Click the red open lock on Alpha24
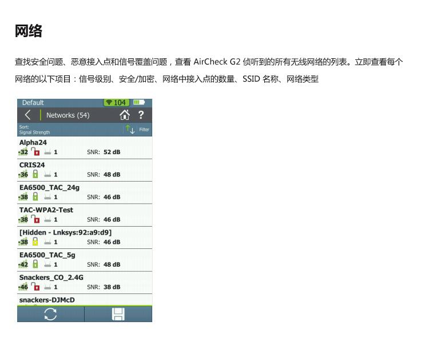 (35, 151)
